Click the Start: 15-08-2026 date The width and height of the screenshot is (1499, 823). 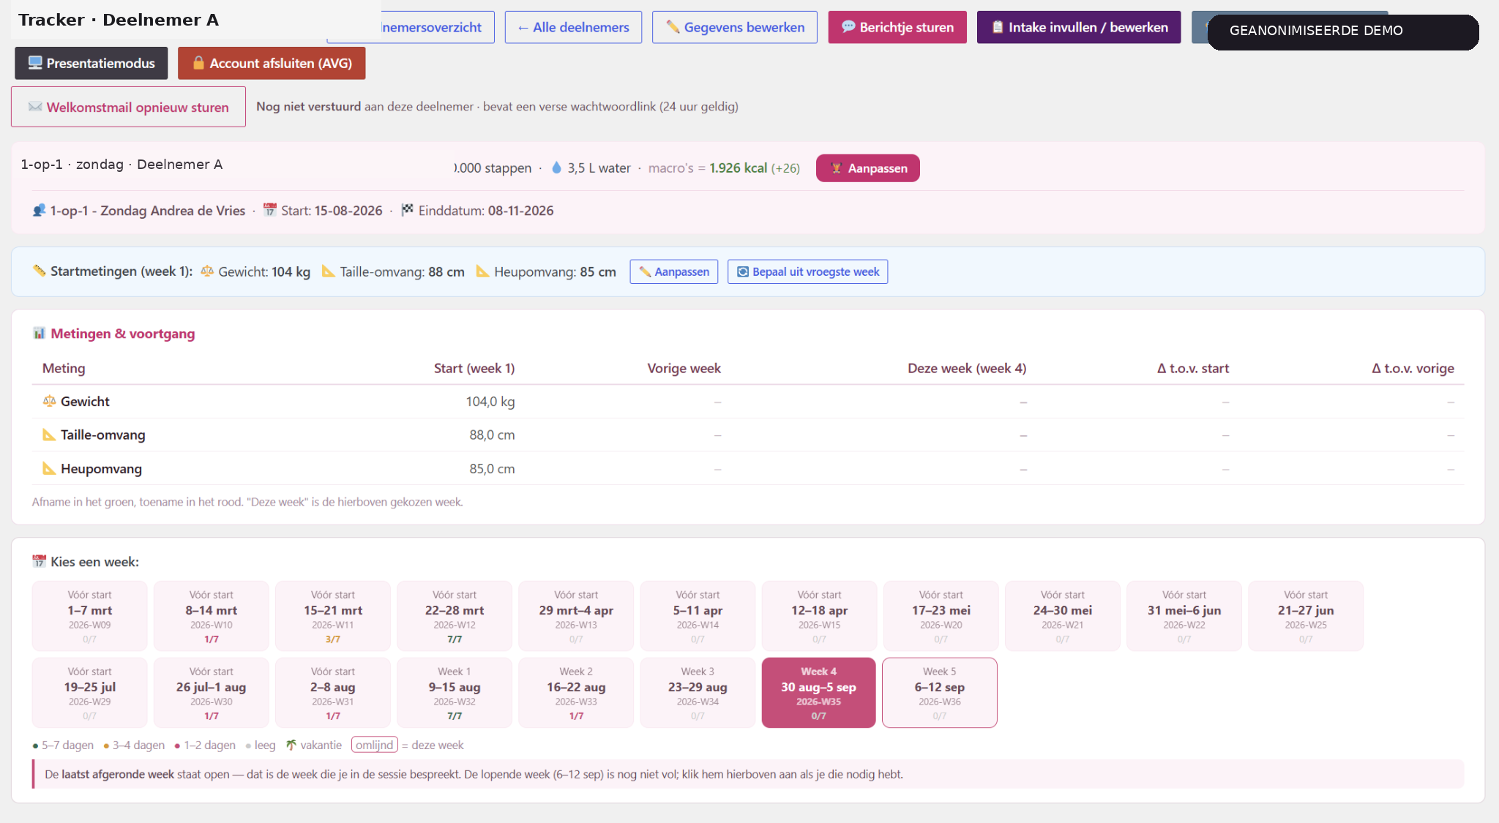pos(332,211)
